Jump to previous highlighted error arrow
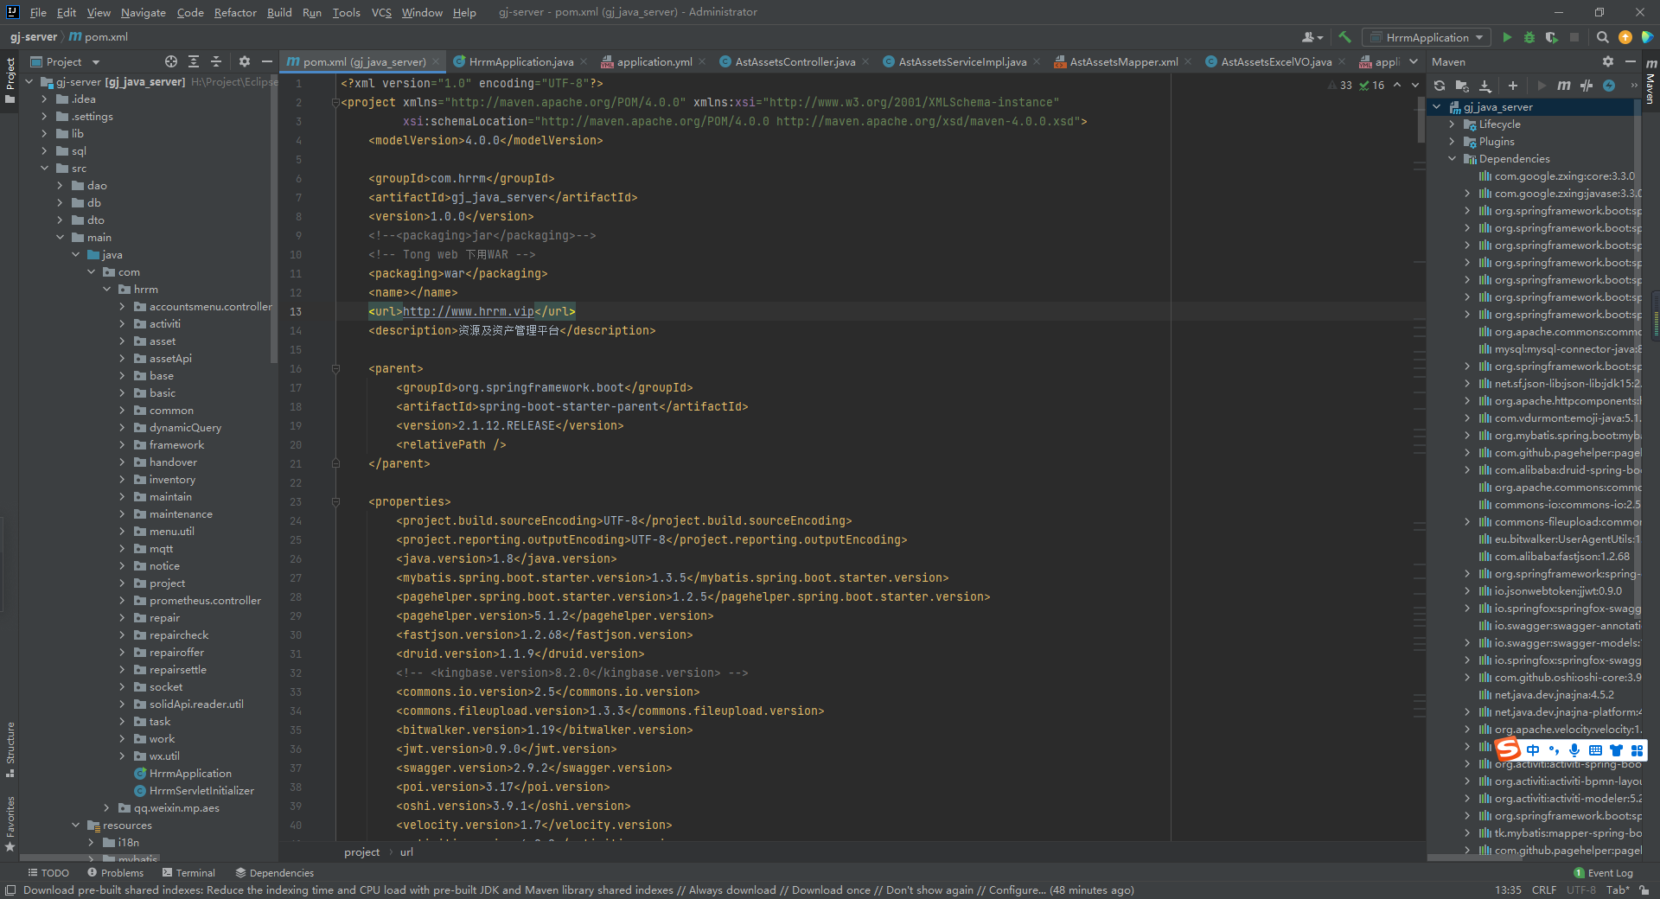Image resolution: width=1660 pixels, height=899 pixels. click(x=1397, y=85)
